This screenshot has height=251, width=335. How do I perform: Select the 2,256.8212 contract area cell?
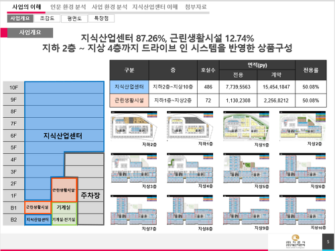(x=276, y=100)
